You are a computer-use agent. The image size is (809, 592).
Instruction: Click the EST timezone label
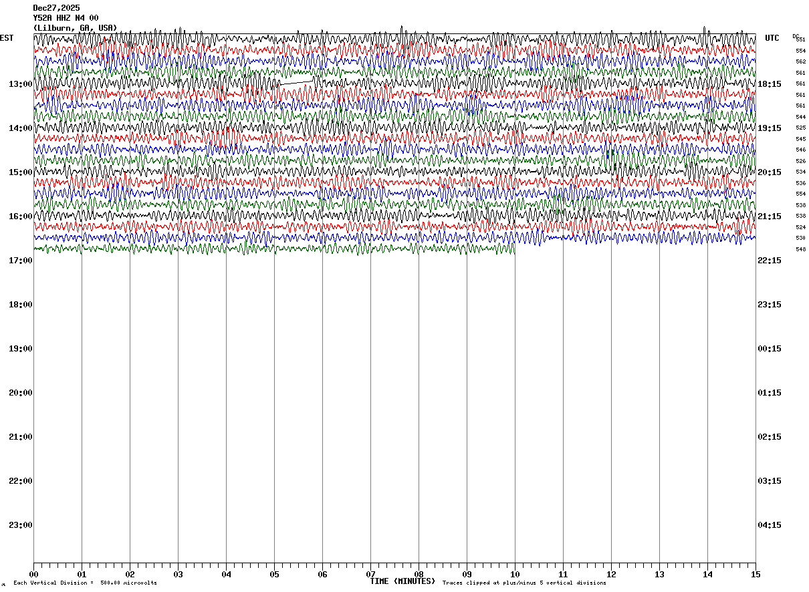[7, 38]
